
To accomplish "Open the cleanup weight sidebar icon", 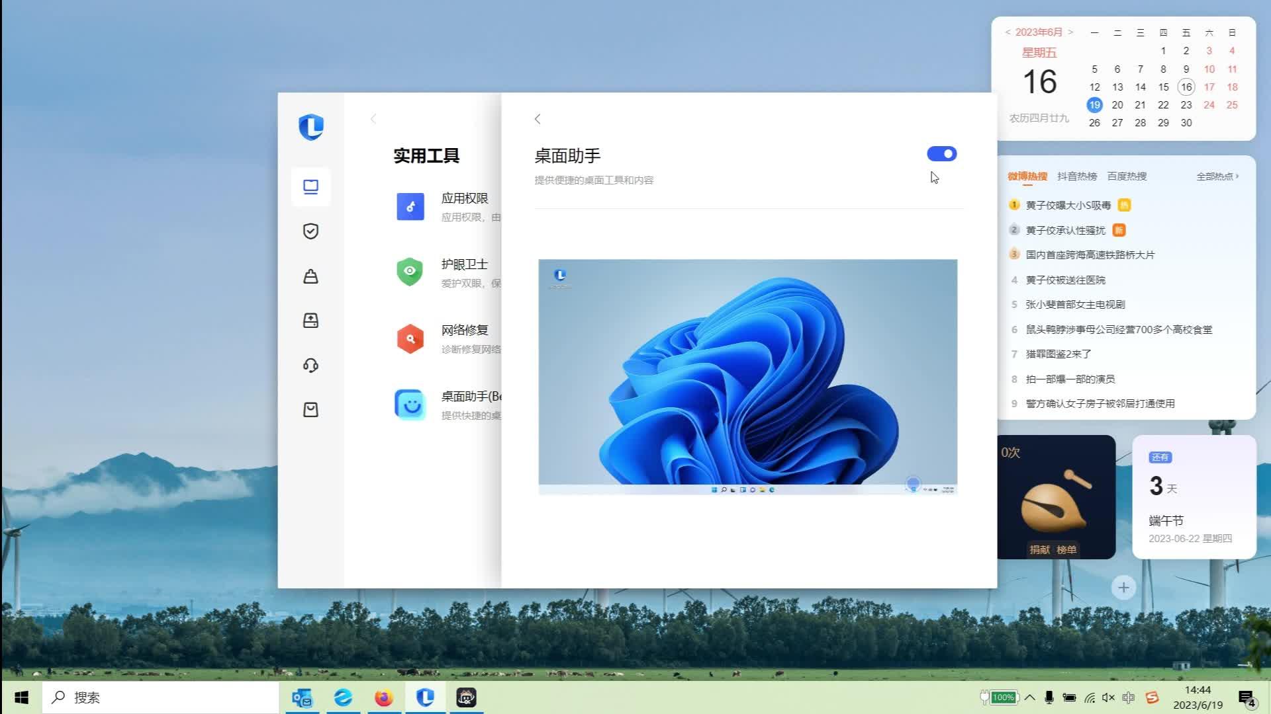I will pyautogui.click(x=310, y=276).
